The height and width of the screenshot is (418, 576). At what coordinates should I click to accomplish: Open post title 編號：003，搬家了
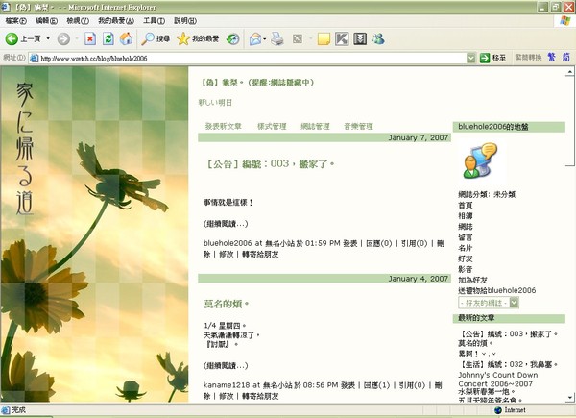[x=269, y=164]
